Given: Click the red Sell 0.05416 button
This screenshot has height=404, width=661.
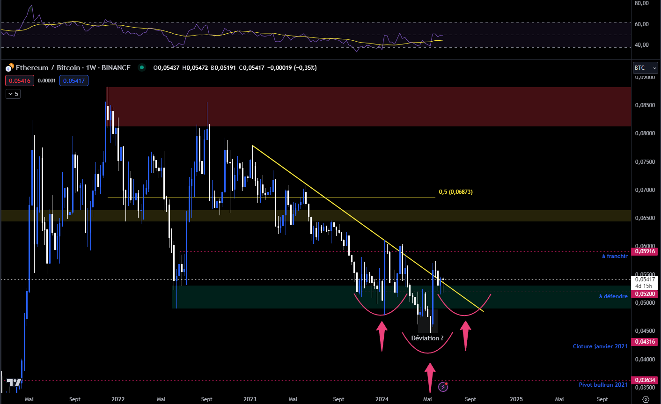Looking at the screenshot, I should (x=19, y=81).
